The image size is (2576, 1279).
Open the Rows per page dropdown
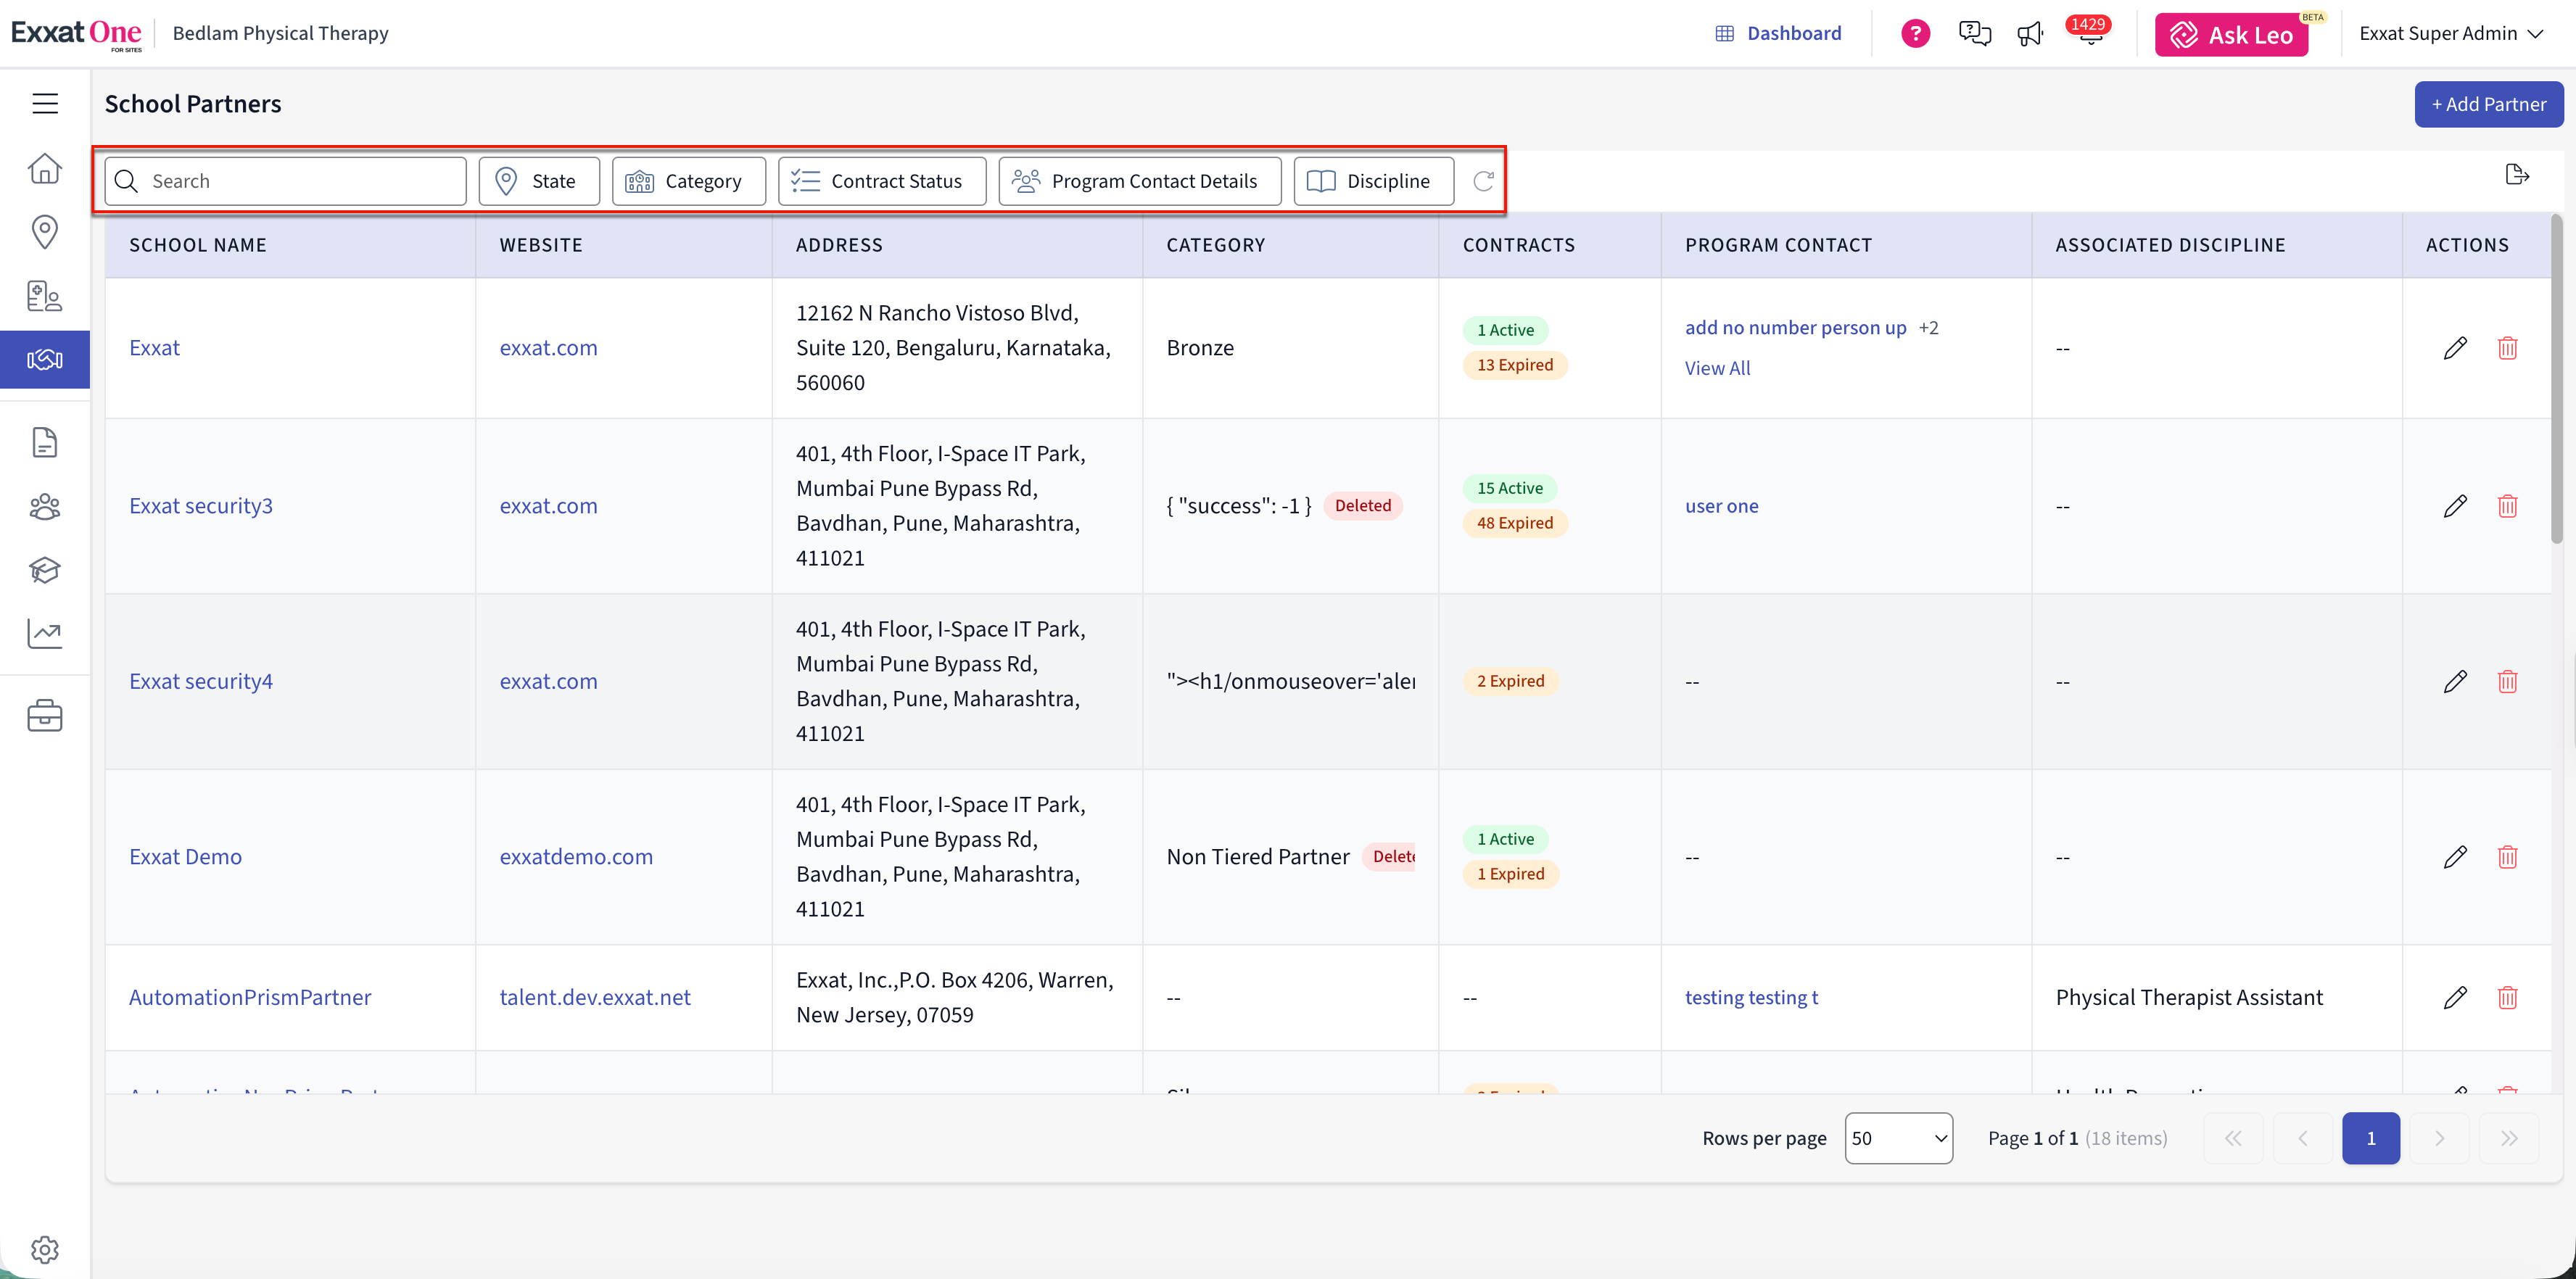pos(1898,1138)
